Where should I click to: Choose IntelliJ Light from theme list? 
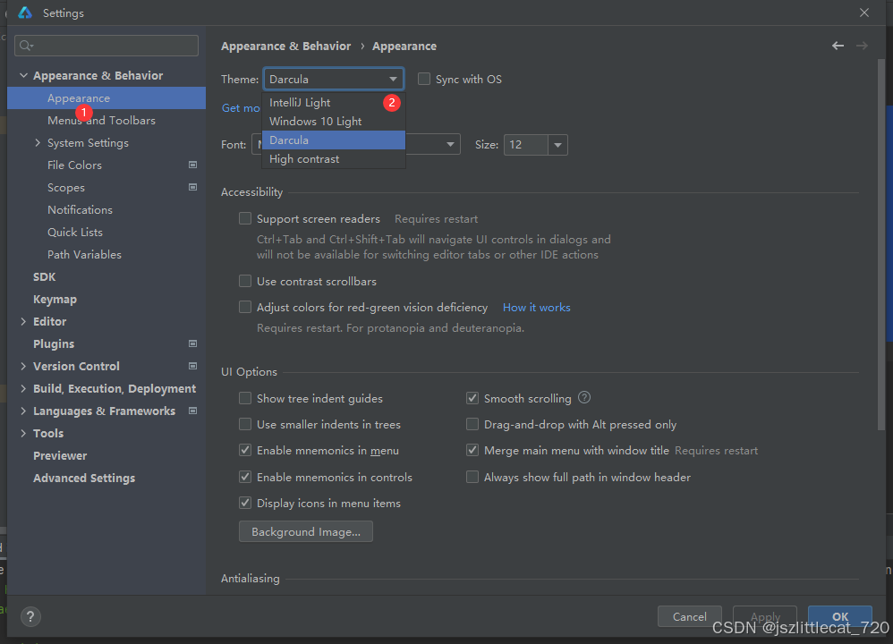tap(300, 103)
